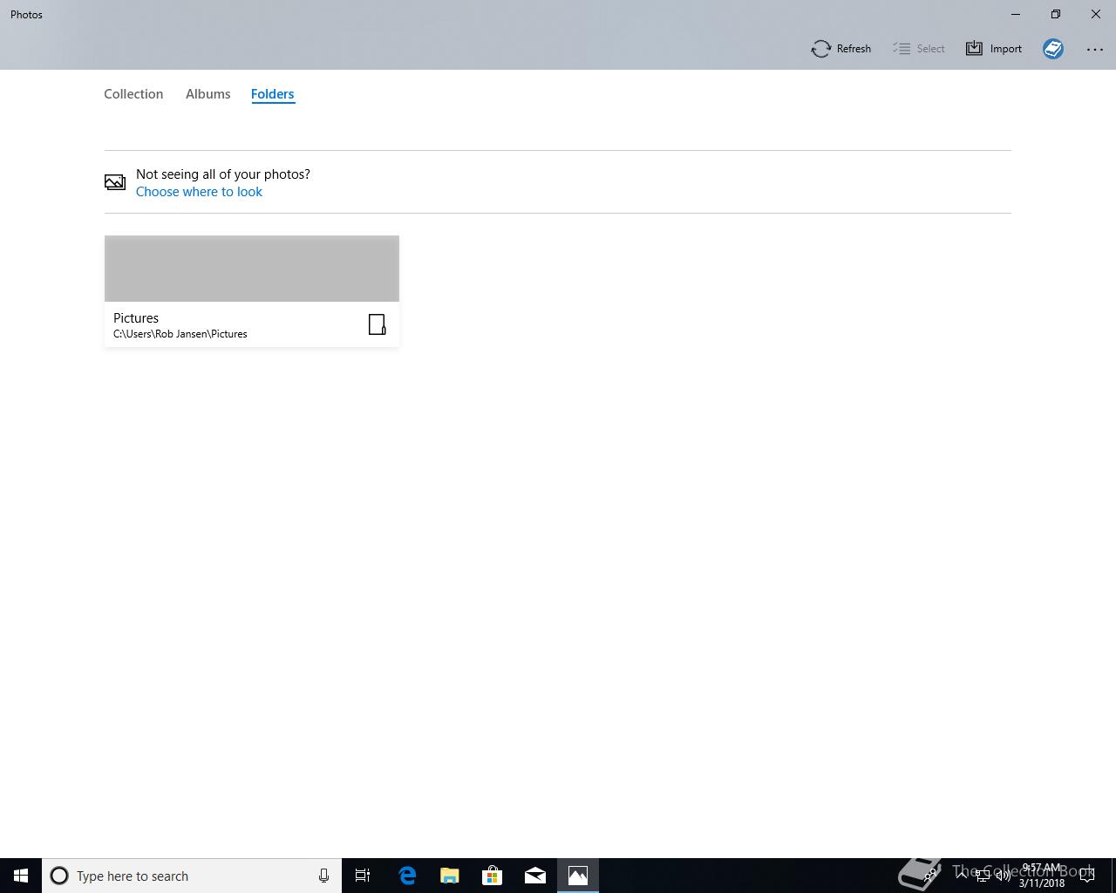Open the Pictures folder thumbnail
Viewport: 1116px width, 893px height.
[x=252, y=269]
